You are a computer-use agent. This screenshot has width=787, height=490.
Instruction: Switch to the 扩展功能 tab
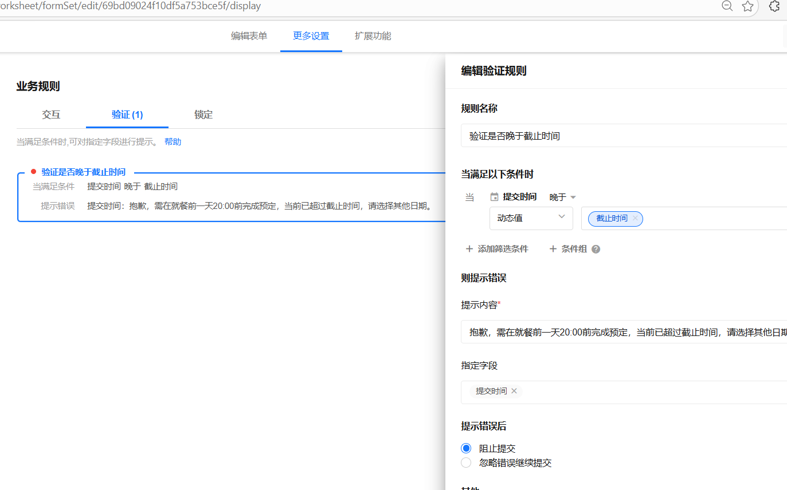click(x=373, y=35)
